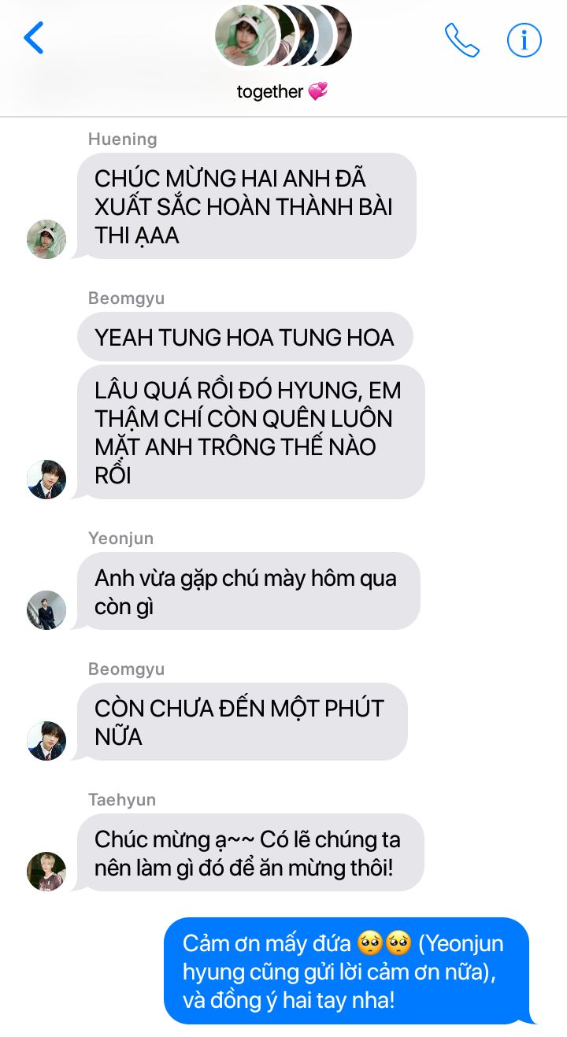
Task: Select the "CÒN CHƯA ĐẾN MỘT PHÚT NỮA" bubble
Action: (243, 722)
